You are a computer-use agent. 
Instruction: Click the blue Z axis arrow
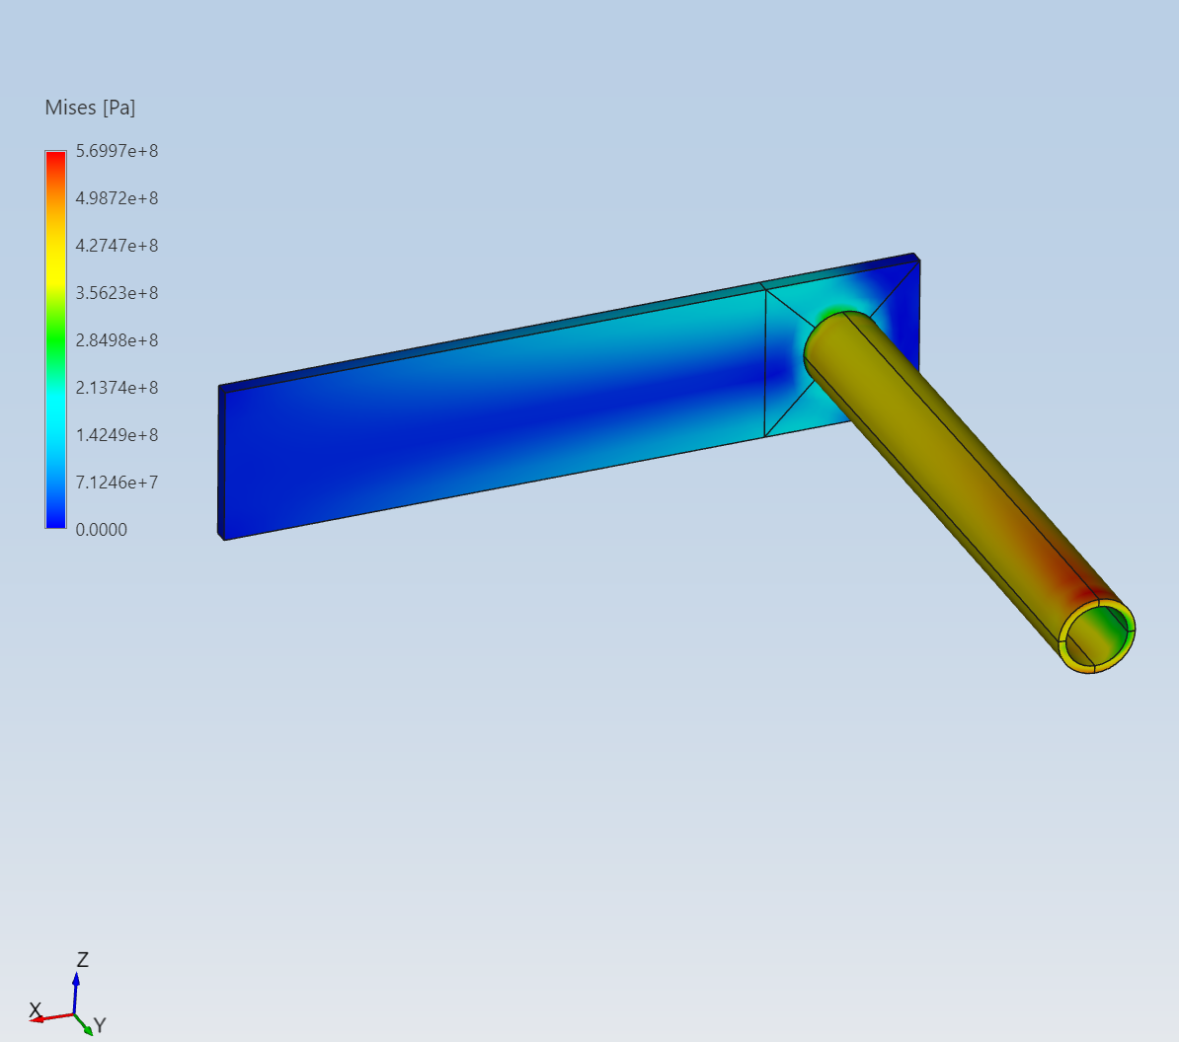click(75, 994)
